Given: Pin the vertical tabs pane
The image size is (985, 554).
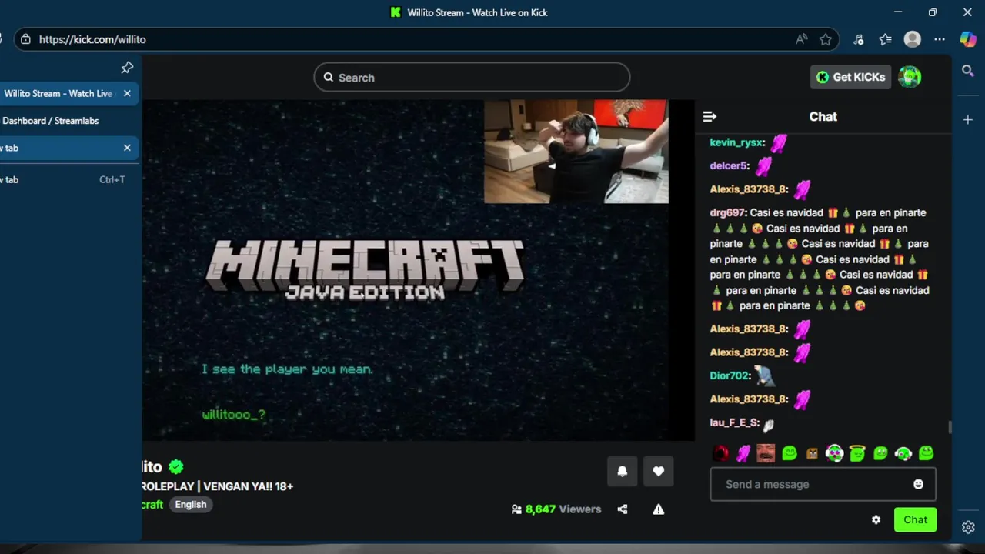Looking at the screenshot, I should [127, 68].
